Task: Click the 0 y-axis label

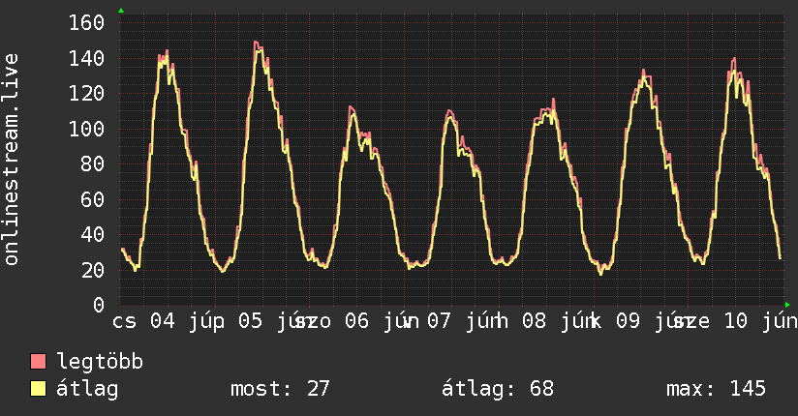Action: [x=99, y=305]
